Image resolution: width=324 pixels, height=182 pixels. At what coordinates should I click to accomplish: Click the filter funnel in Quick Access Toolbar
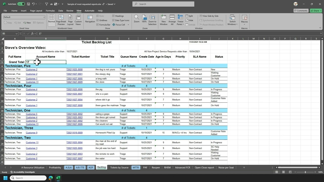coord(46,4)
